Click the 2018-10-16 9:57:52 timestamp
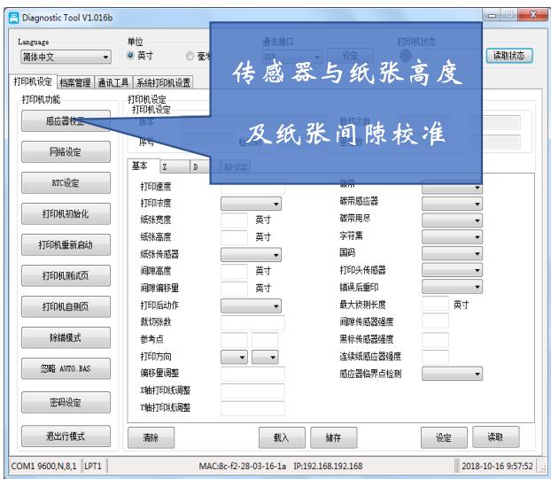 pyautogui.click(x=497, y=466)
